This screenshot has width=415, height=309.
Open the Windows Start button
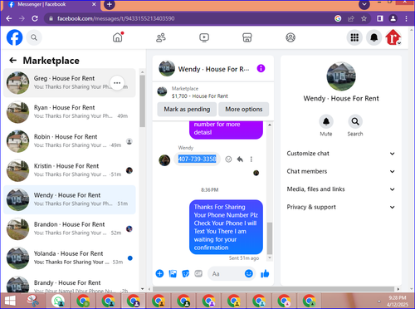click(10, 301)
